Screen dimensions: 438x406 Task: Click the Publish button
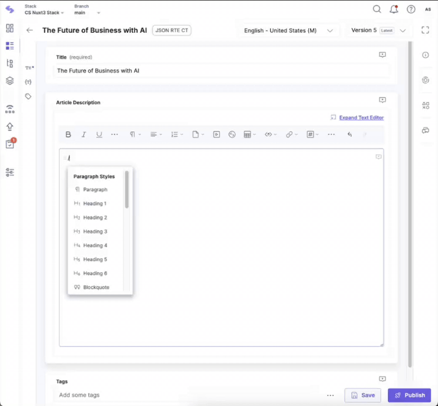tap(409, 395)
